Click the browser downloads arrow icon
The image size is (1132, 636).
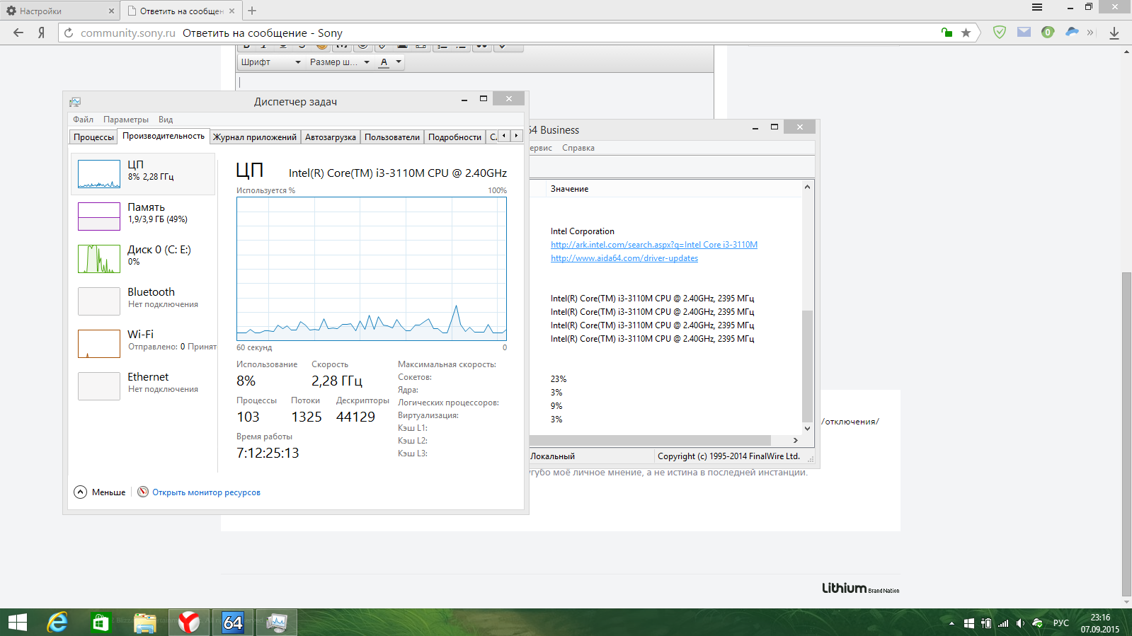coord(1114,33)
